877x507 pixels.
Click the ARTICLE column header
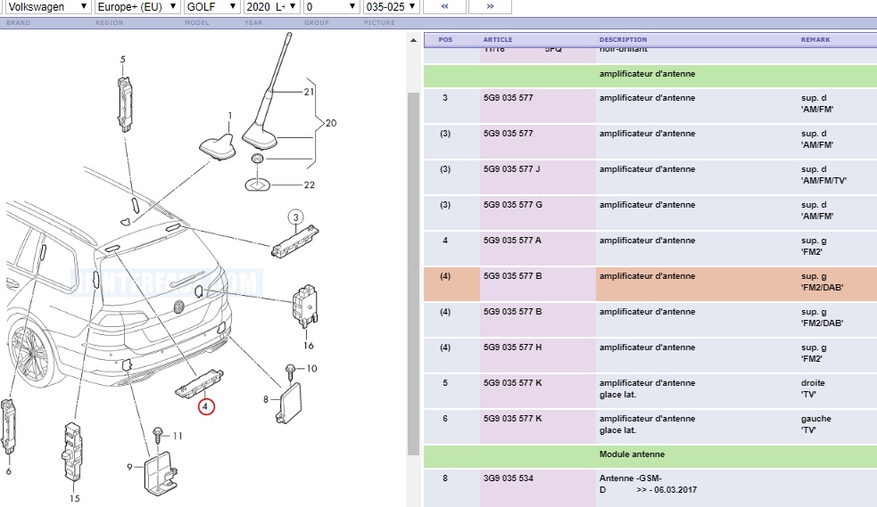498,39
